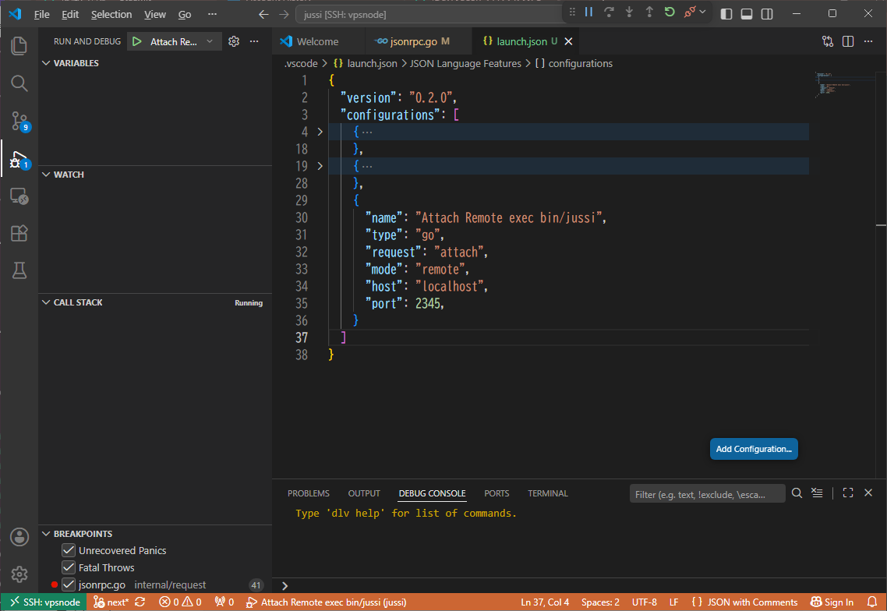Restart the debug session
Viewport: 887px width, 611px height.
[670, 12]
